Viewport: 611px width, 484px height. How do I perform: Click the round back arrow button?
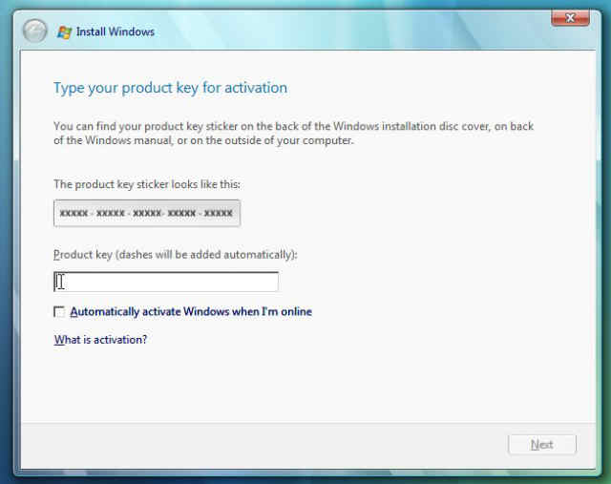click(x=34, y=32)
